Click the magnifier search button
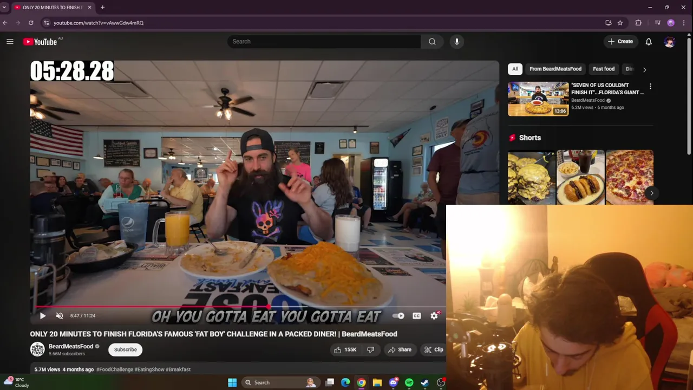The width and height of the screenshot is (693, 390). (x=432, y=42)
